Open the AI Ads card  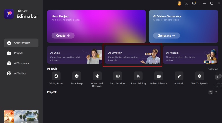pyautogui.click(x=75, y=55)
